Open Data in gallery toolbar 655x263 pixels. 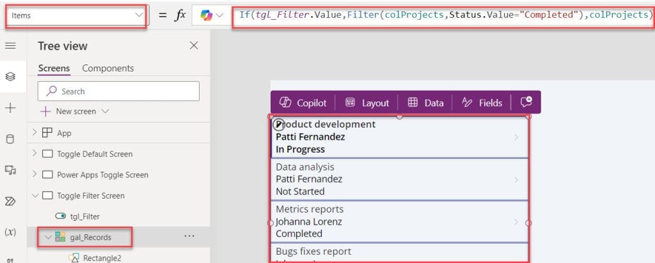[425, 103]
